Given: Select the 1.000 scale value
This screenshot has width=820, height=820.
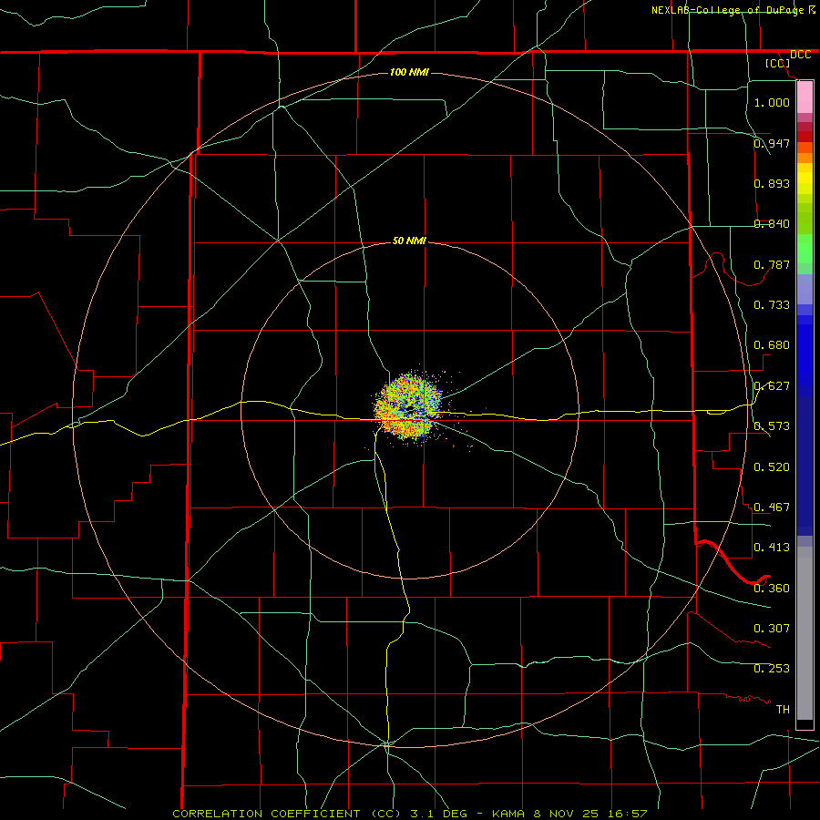Looking at the screenshot, I should pyautogui.click(x=772, y=102).
